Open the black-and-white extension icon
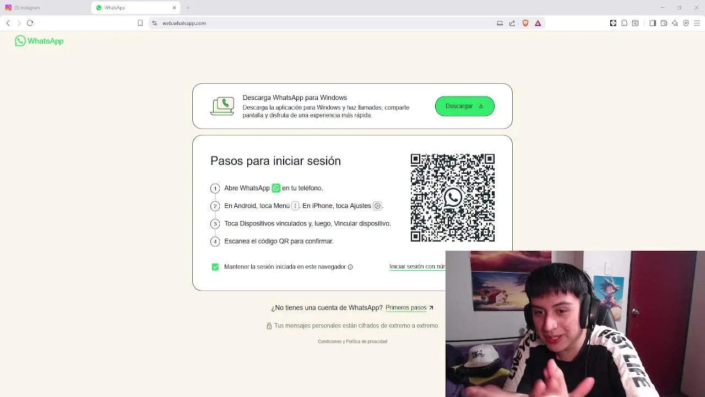This screenshot has width=705, height=397. [613, 23]
